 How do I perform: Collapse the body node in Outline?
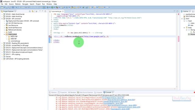(x=184, y=28)
